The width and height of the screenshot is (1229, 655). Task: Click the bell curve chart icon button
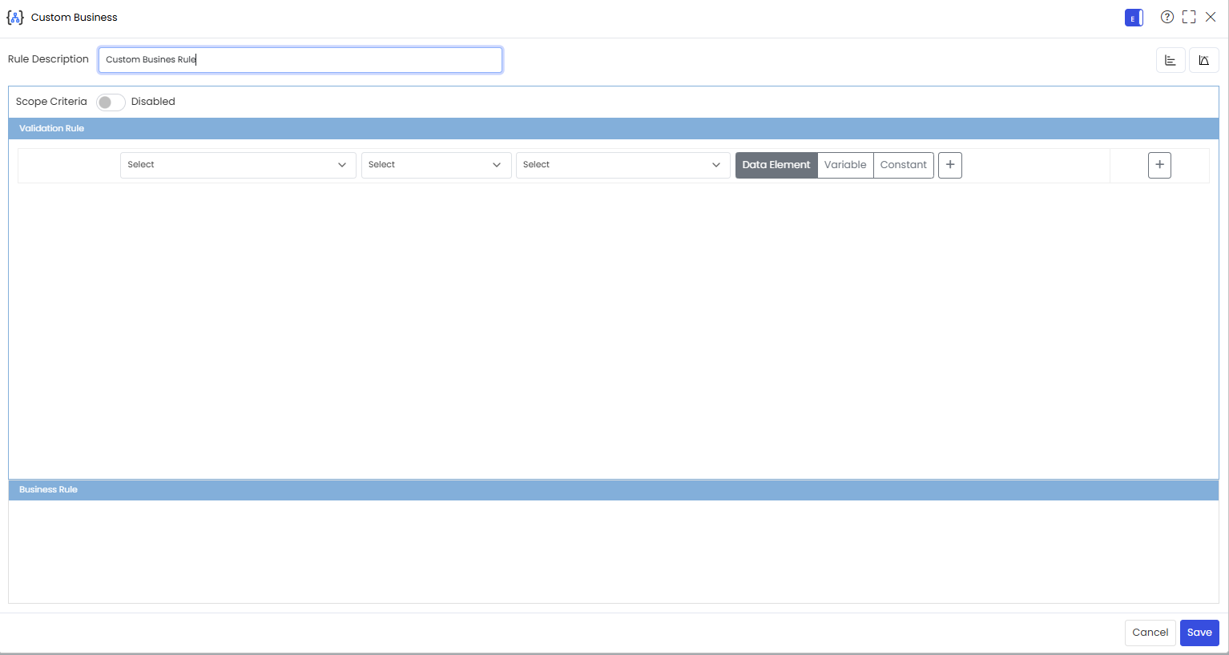(x=1204, y=60)
